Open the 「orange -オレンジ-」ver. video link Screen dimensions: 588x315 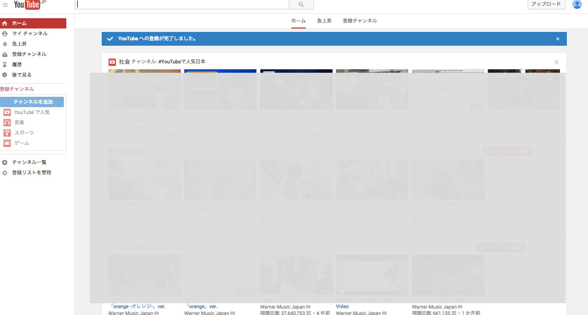pos(138,306)
